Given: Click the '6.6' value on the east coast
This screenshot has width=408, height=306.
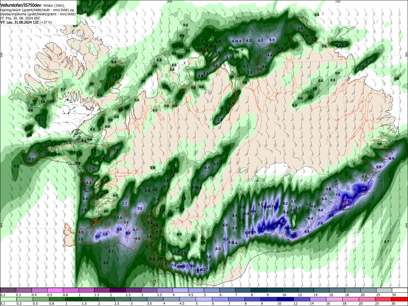Looking at the screenshot, I should point(379,167).
